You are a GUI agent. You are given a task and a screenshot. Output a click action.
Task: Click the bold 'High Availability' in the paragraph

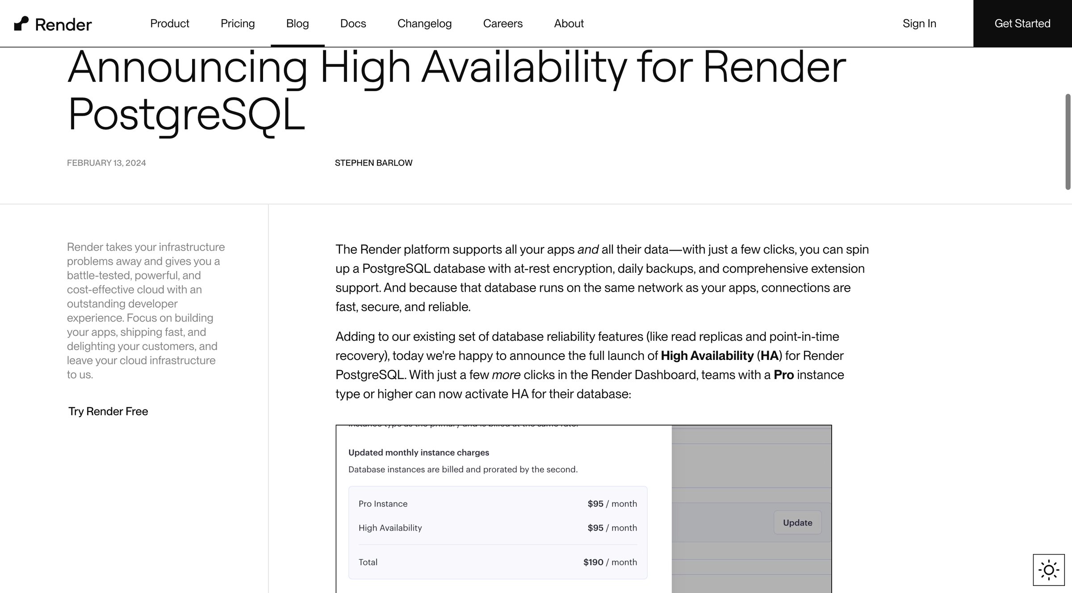(707, 355)
